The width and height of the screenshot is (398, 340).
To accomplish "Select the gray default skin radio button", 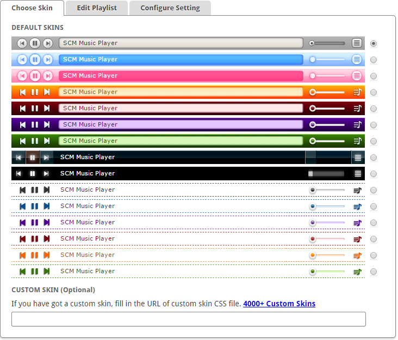I will tap(374, 43).
